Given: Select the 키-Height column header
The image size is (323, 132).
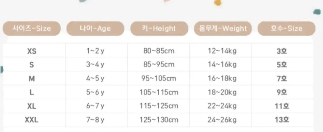Looking at the screenshot, I should (x=159, y=28).
